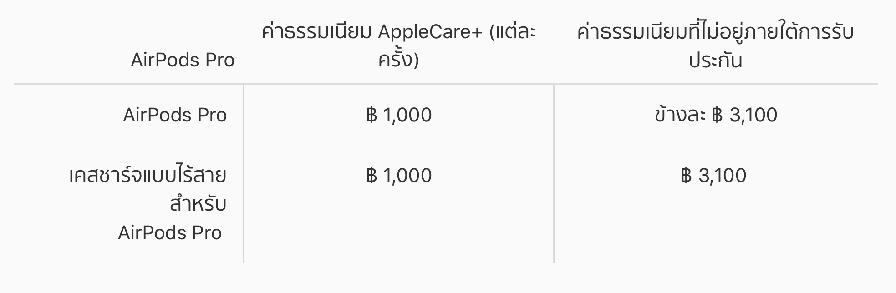Click the "ค่าธรรมเนียมที่ไม่อยู่ภายใต้การรับ" header text
The height and width of the screenshot is (293, 896).
(x=715, y=32)
